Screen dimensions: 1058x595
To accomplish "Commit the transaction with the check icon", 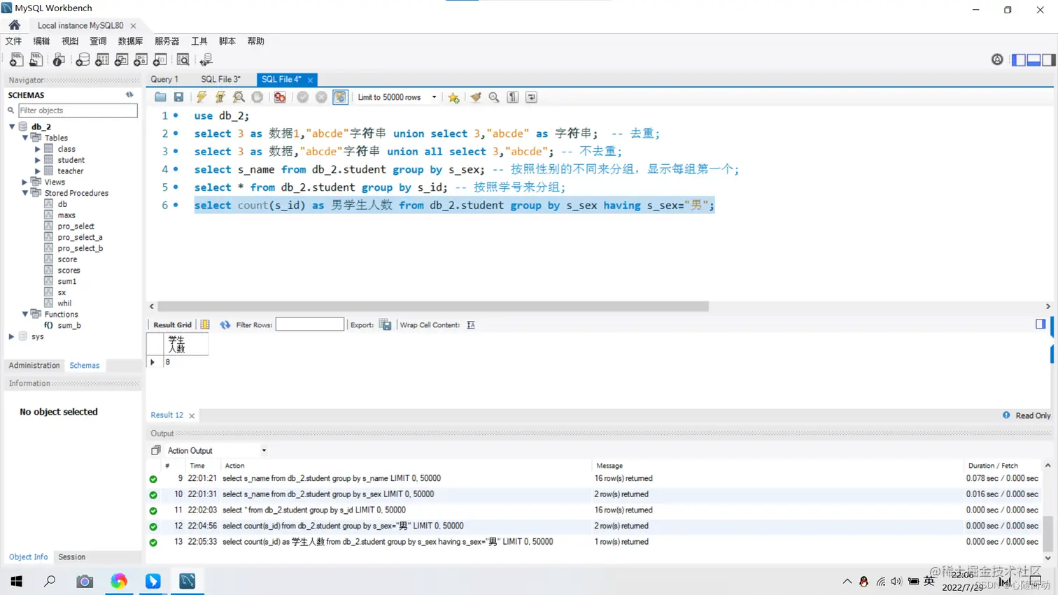I will point(302,97).
